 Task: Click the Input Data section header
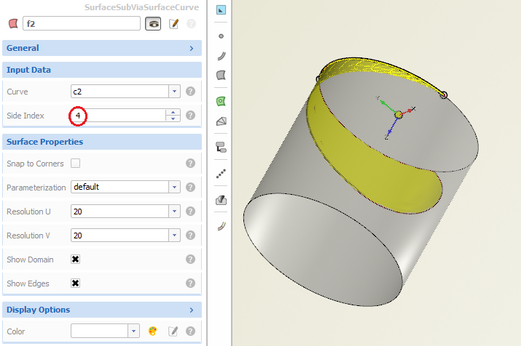coord(102,70)
